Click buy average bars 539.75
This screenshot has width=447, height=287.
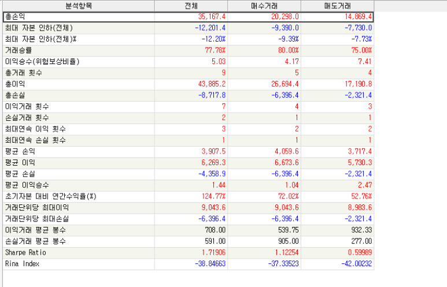[x=289, y=230]
